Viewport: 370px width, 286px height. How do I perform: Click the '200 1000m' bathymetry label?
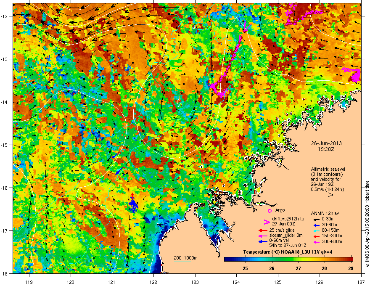click(185, 258)
